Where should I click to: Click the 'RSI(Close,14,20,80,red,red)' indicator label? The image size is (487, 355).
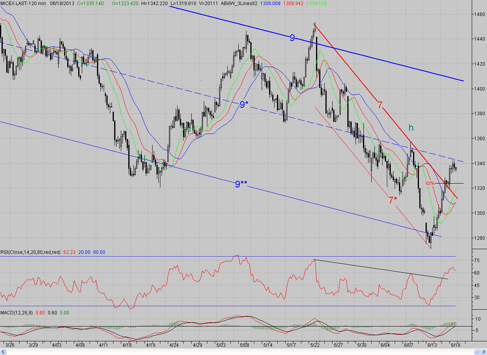(x=31, y=252)
